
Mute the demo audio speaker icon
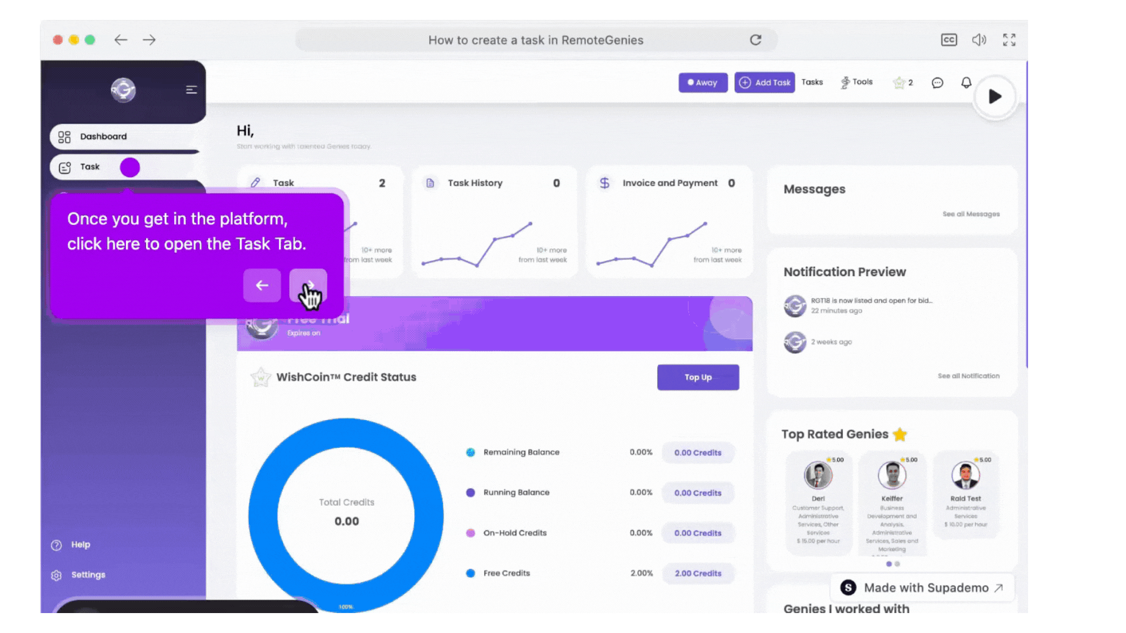(979, 40)
